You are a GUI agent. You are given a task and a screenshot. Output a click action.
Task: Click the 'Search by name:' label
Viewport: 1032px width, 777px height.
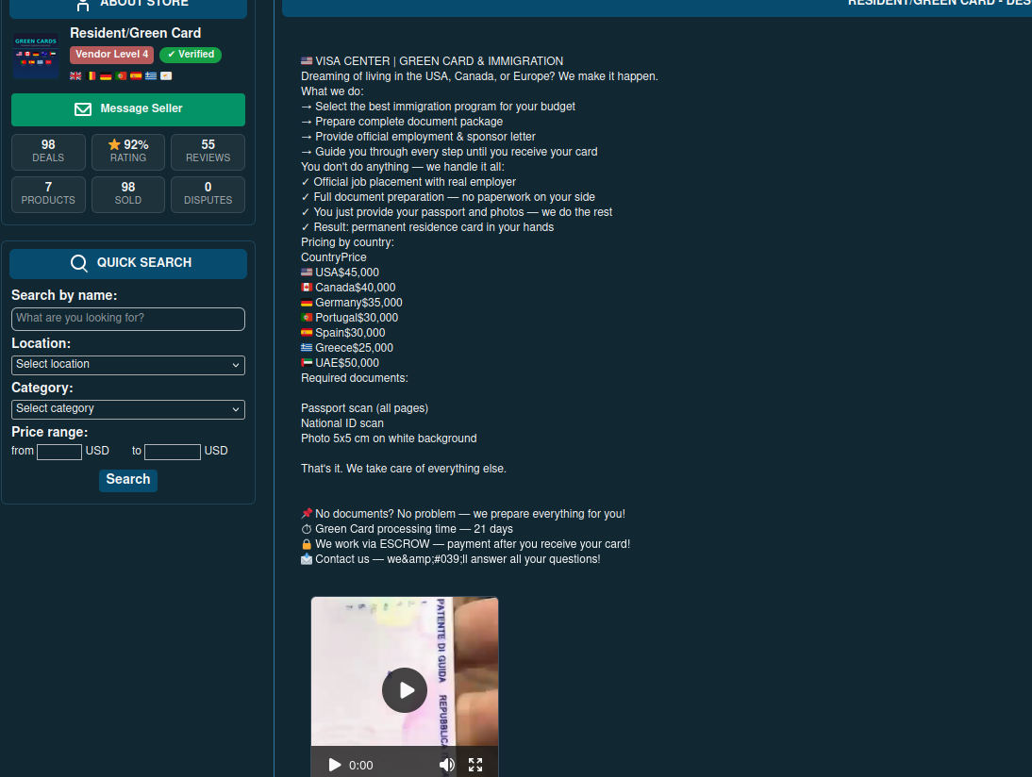pyautogui.click(x=64, y=295)
